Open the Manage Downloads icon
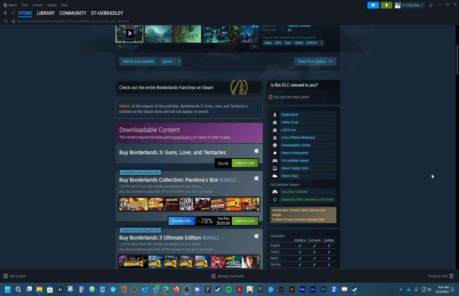The image size is (459, 296). 213,276
